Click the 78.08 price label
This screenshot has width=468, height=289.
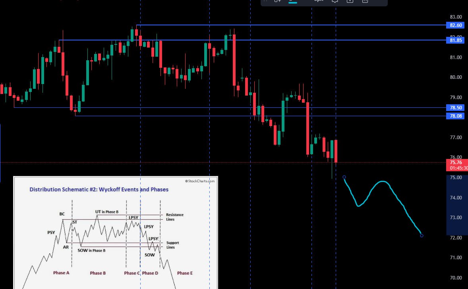455,116
